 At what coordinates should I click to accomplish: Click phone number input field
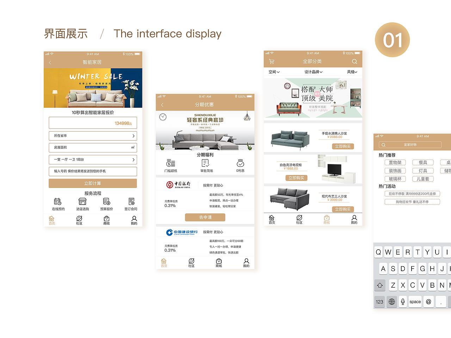[93, 171]
